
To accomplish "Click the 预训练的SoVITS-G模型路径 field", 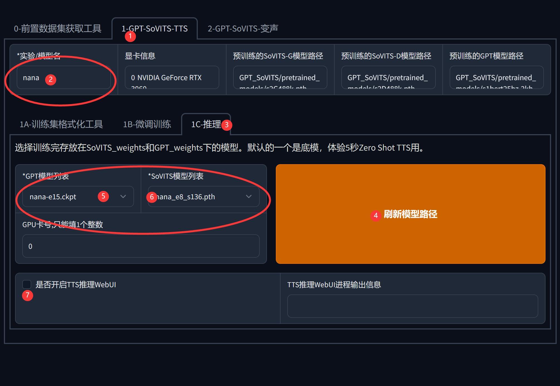I will pos(280,78).
